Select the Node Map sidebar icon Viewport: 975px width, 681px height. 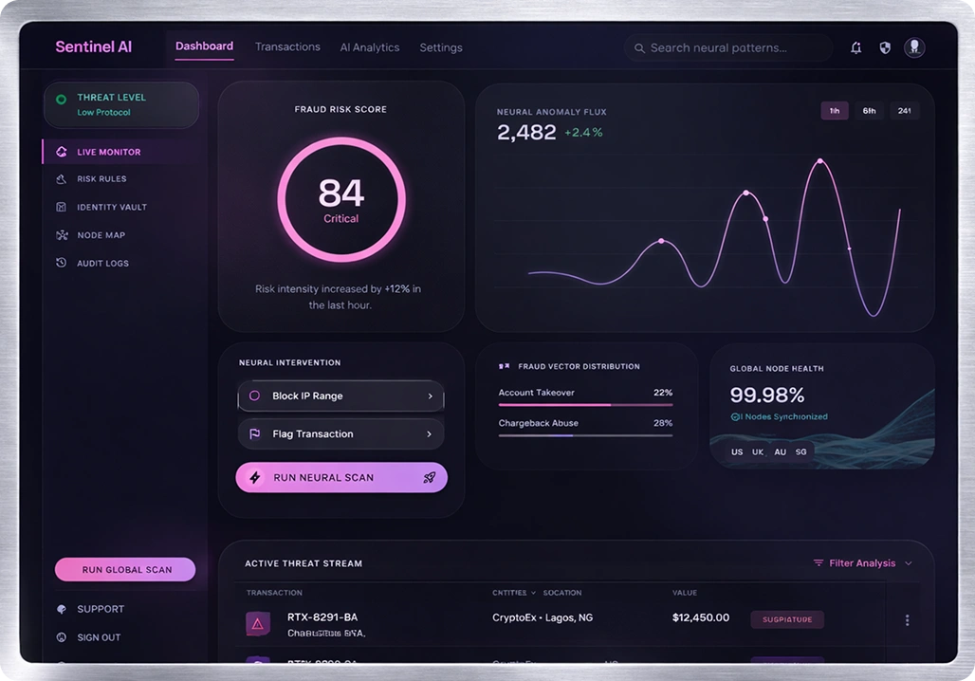click(62, 235)
